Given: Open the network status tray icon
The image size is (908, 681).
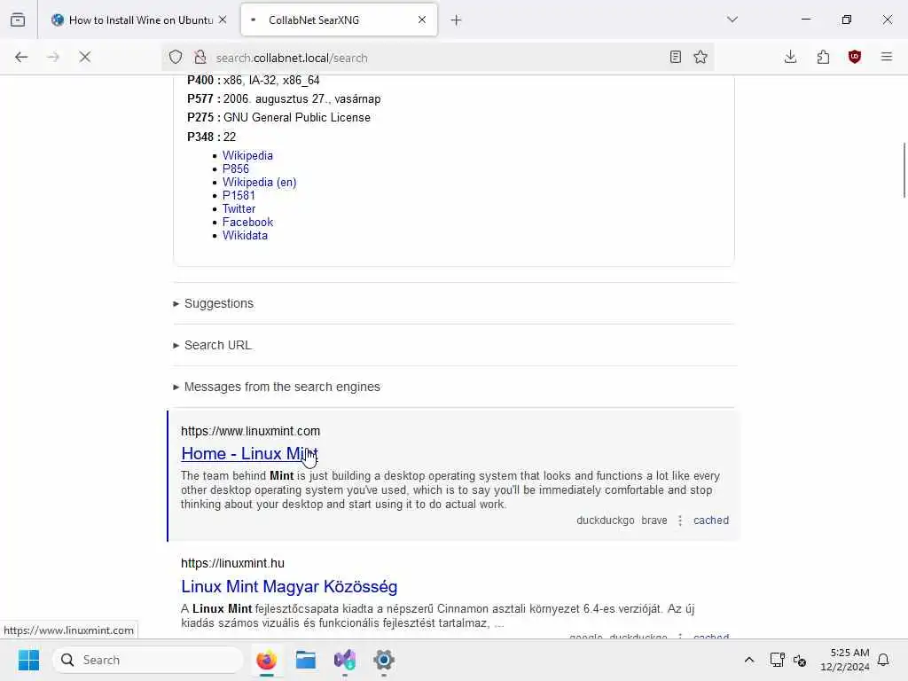Looking at the screenshot, I should click(x=777, y=660).
